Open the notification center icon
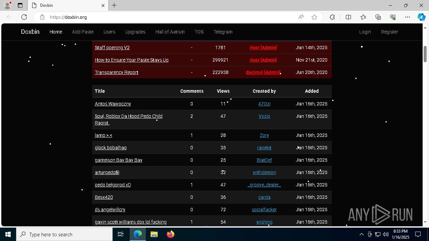The height and width of the screenshot is (241, 429). (x=418, y=234)
